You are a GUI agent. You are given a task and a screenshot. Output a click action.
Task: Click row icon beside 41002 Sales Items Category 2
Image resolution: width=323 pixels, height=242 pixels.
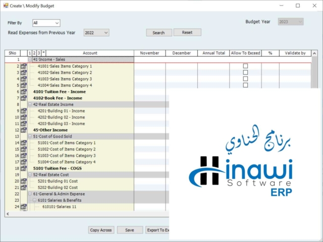(x=24, y=73)
